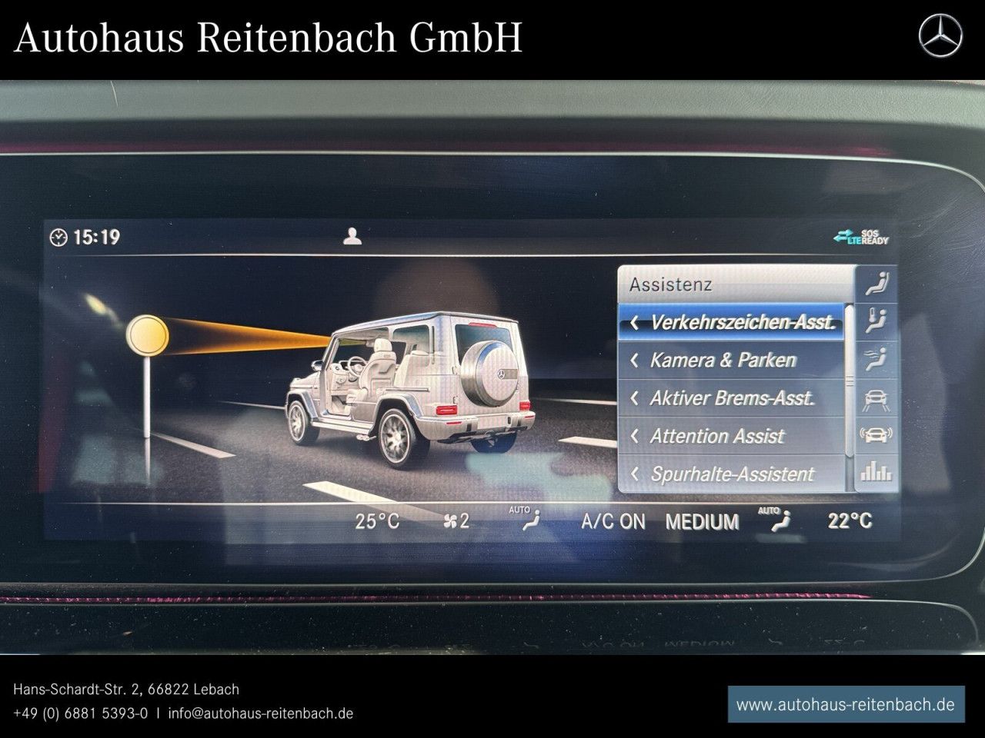Select the 25°C left temperature readout
The height and width of the screenshot is (738, 985).
point(377,521)
